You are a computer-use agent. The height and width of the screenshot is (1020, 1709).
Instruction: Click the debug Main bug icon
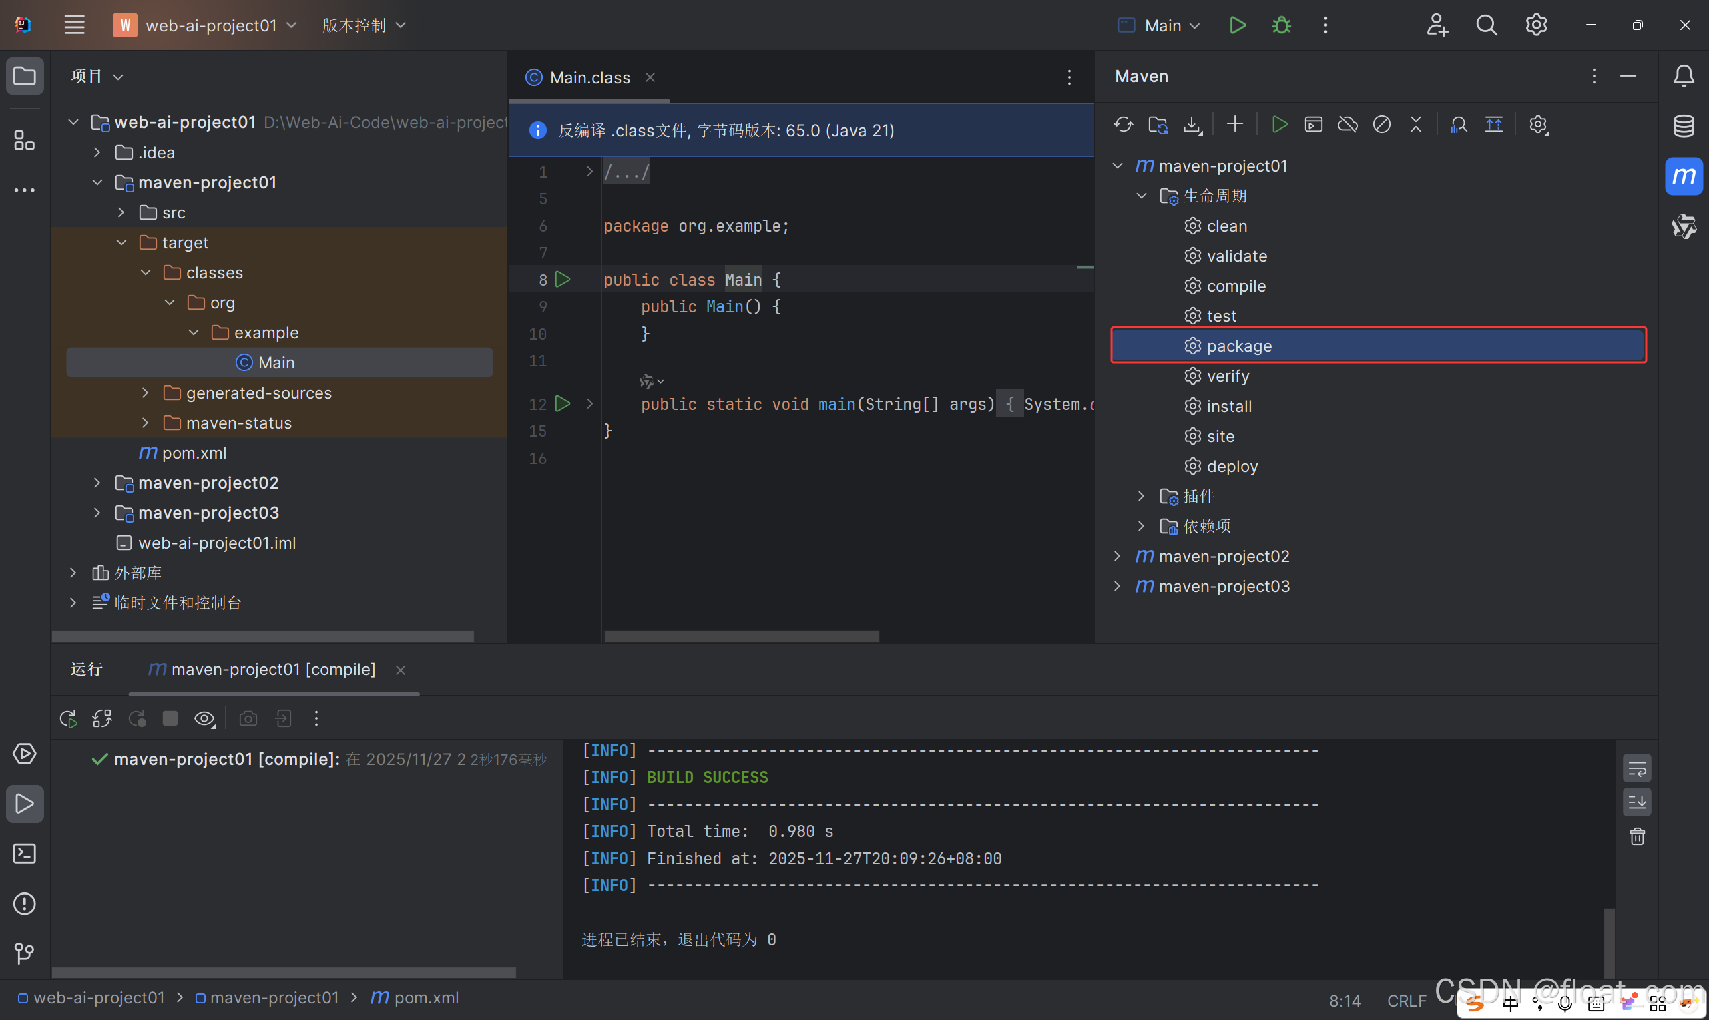pyautogui.click(x=1281, y=25)
